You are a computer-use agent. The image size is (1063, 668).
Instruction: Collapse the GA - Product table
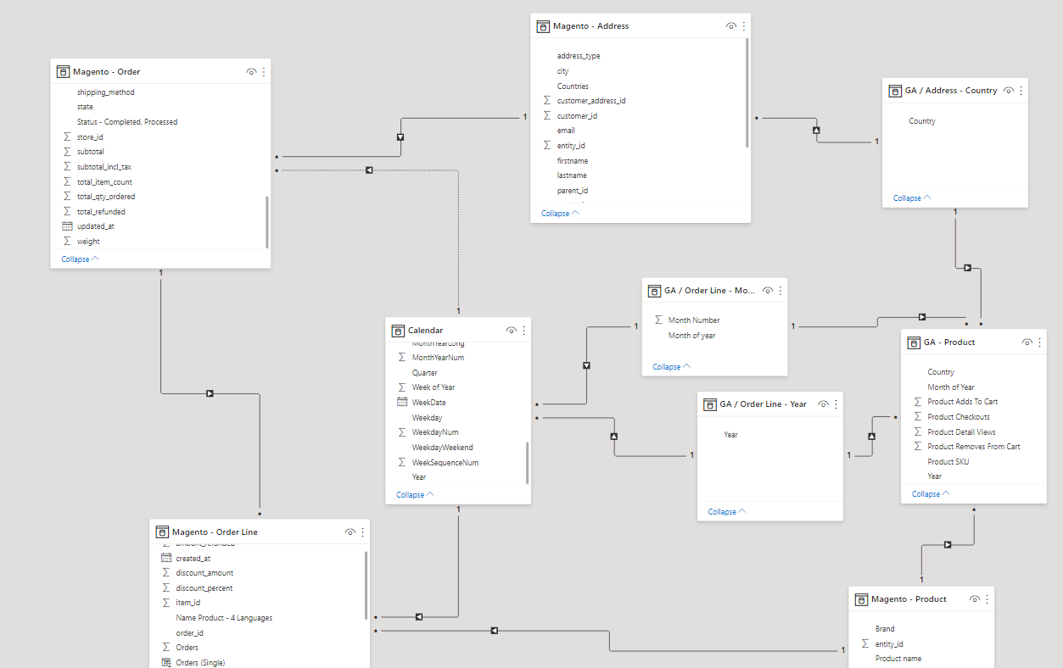[x=932, y=493]
